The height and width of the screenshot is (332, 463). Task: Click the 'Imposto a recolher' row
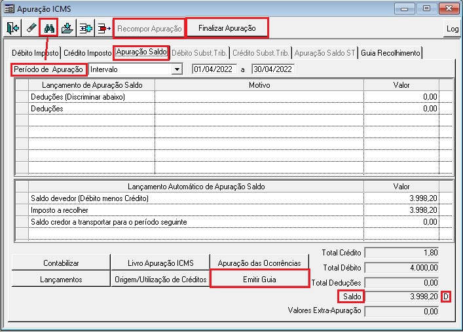(x=234, y=210)
